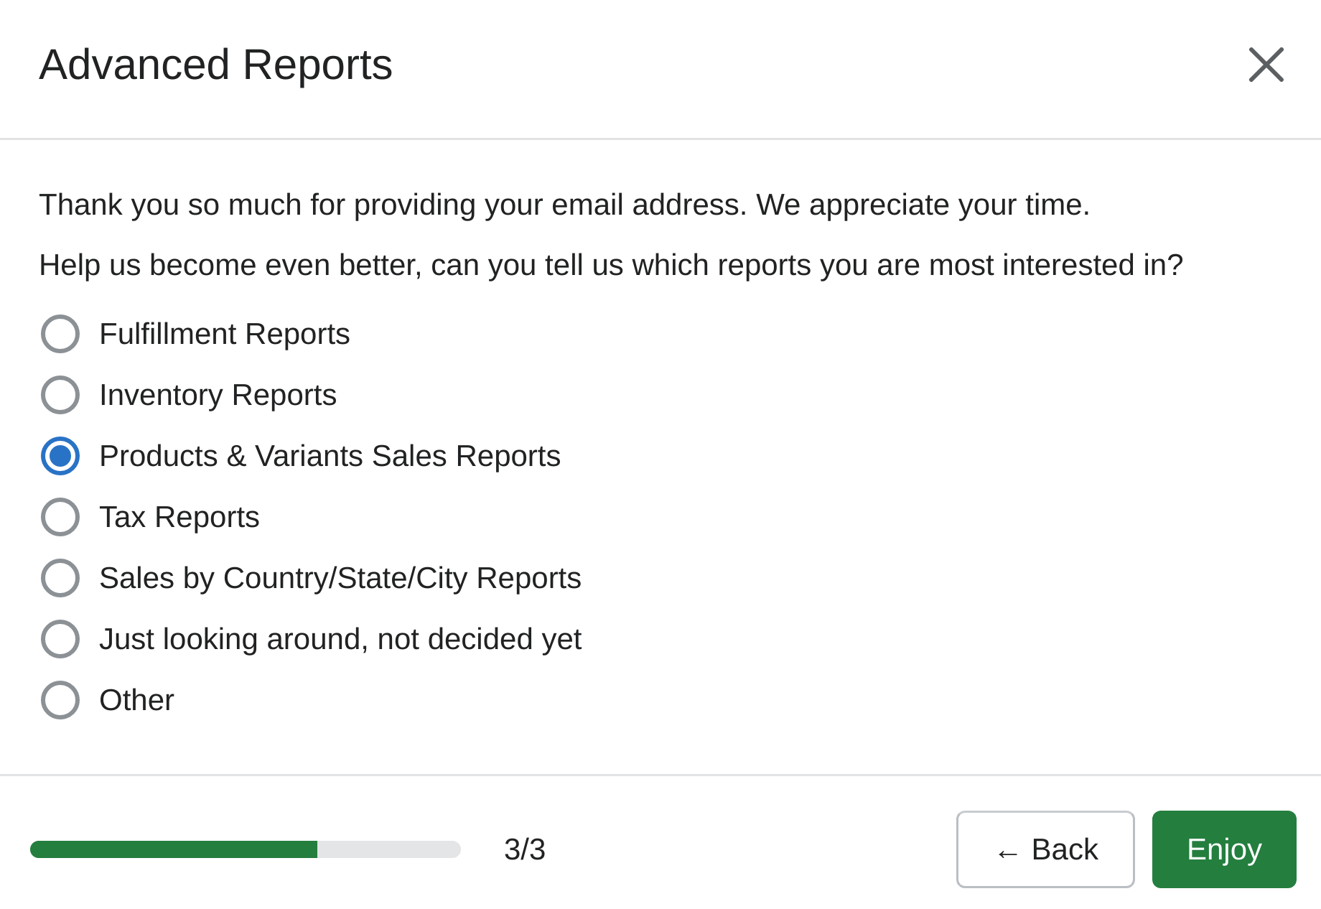Image resolution: width=1321 pixels, height=909 pixels.
Task: Click the Tax Reports label text
Action: pos(179,516)
